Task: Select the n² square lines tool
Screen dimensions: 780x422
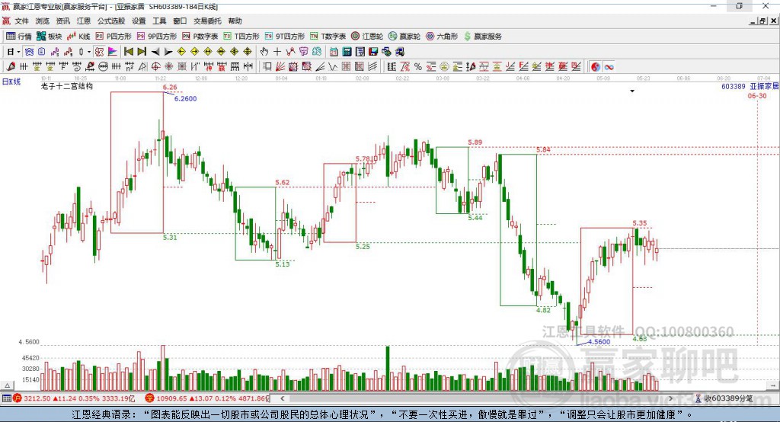Action: 129,67
